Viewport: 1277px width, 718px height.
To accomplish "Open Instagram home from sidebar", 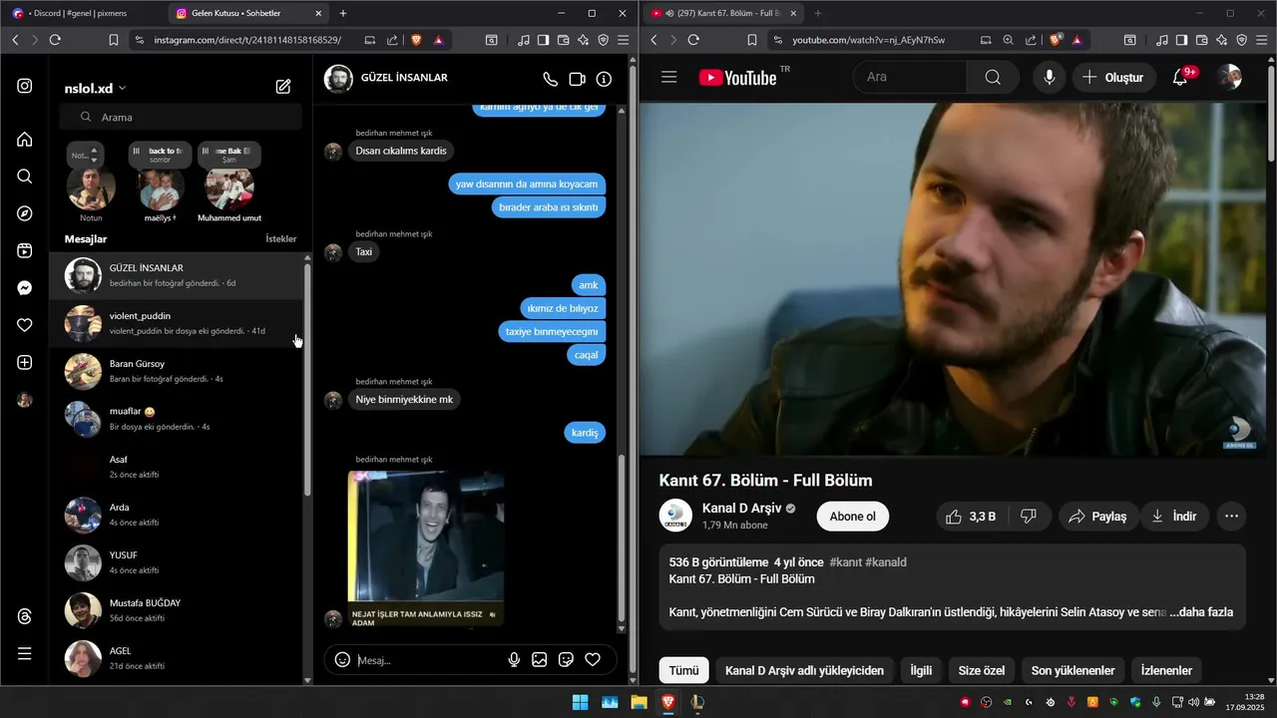I will click(x=25, y=139).
